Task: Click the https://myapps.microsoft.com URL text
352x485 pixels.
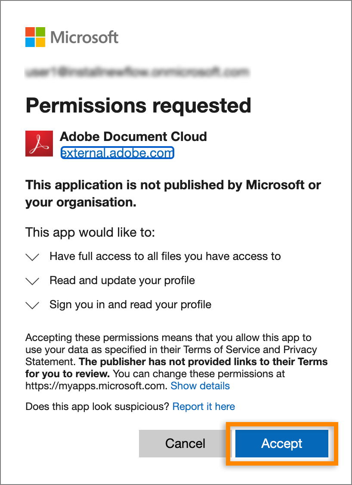Action: 96,386
